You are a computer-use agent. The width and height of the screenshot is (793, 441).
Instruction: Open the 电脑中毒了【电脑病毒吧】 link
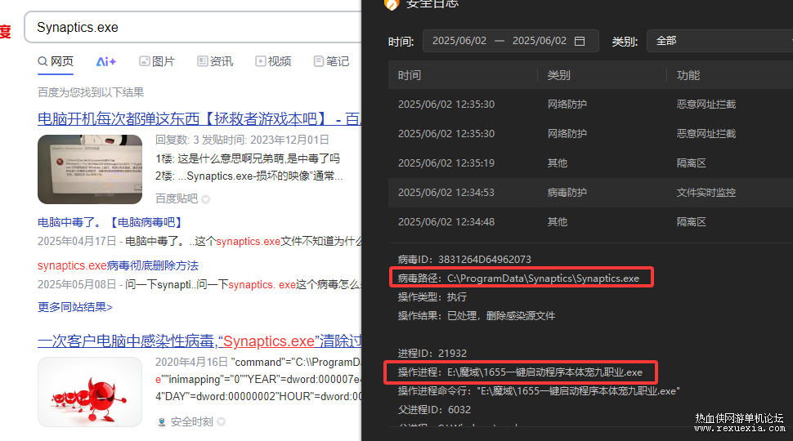pos(110,222)
